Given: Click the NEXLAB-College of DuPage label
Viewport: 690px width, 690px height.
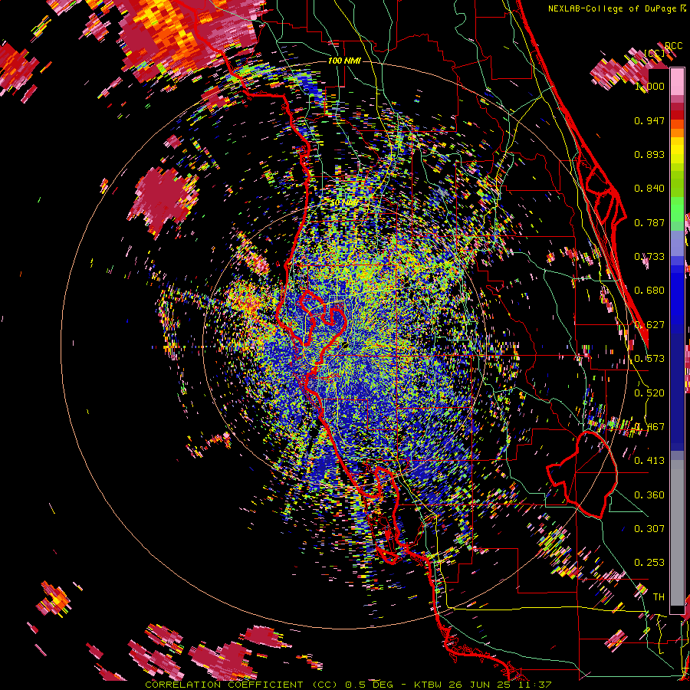Looking at the screenshot, I should pyautogui.click(x=612, y=8).
